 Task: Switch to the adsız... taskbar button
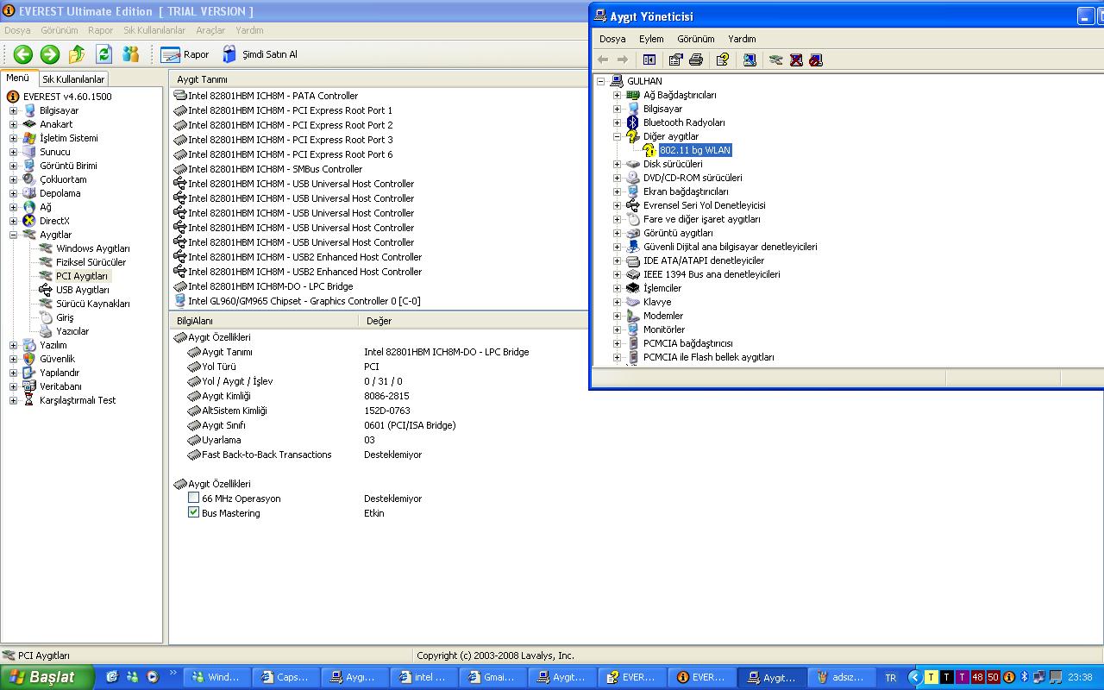pyautogui.click(x=841, y=677)
